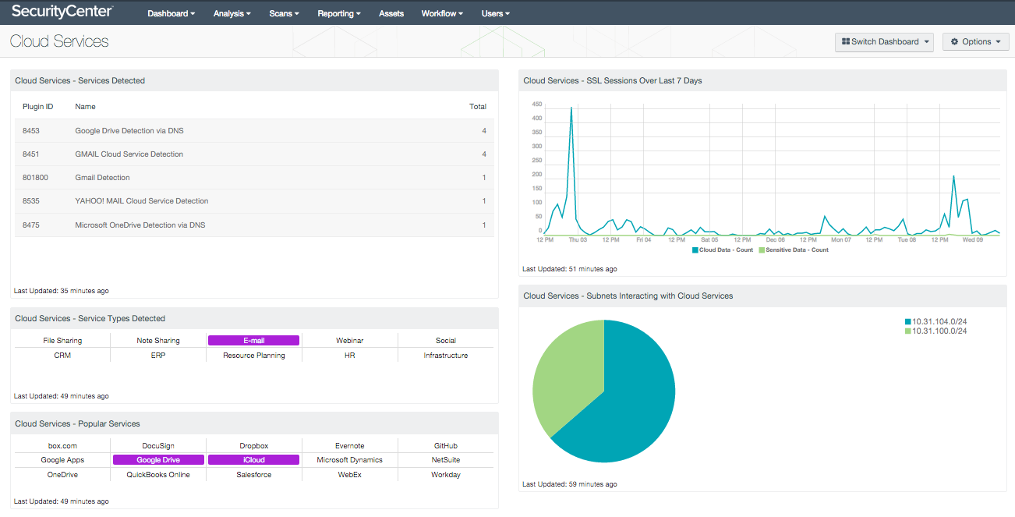Click the tallest peak in SSL sessions chart
This screenshot has height=517, width=1015.
coord(571,109)
